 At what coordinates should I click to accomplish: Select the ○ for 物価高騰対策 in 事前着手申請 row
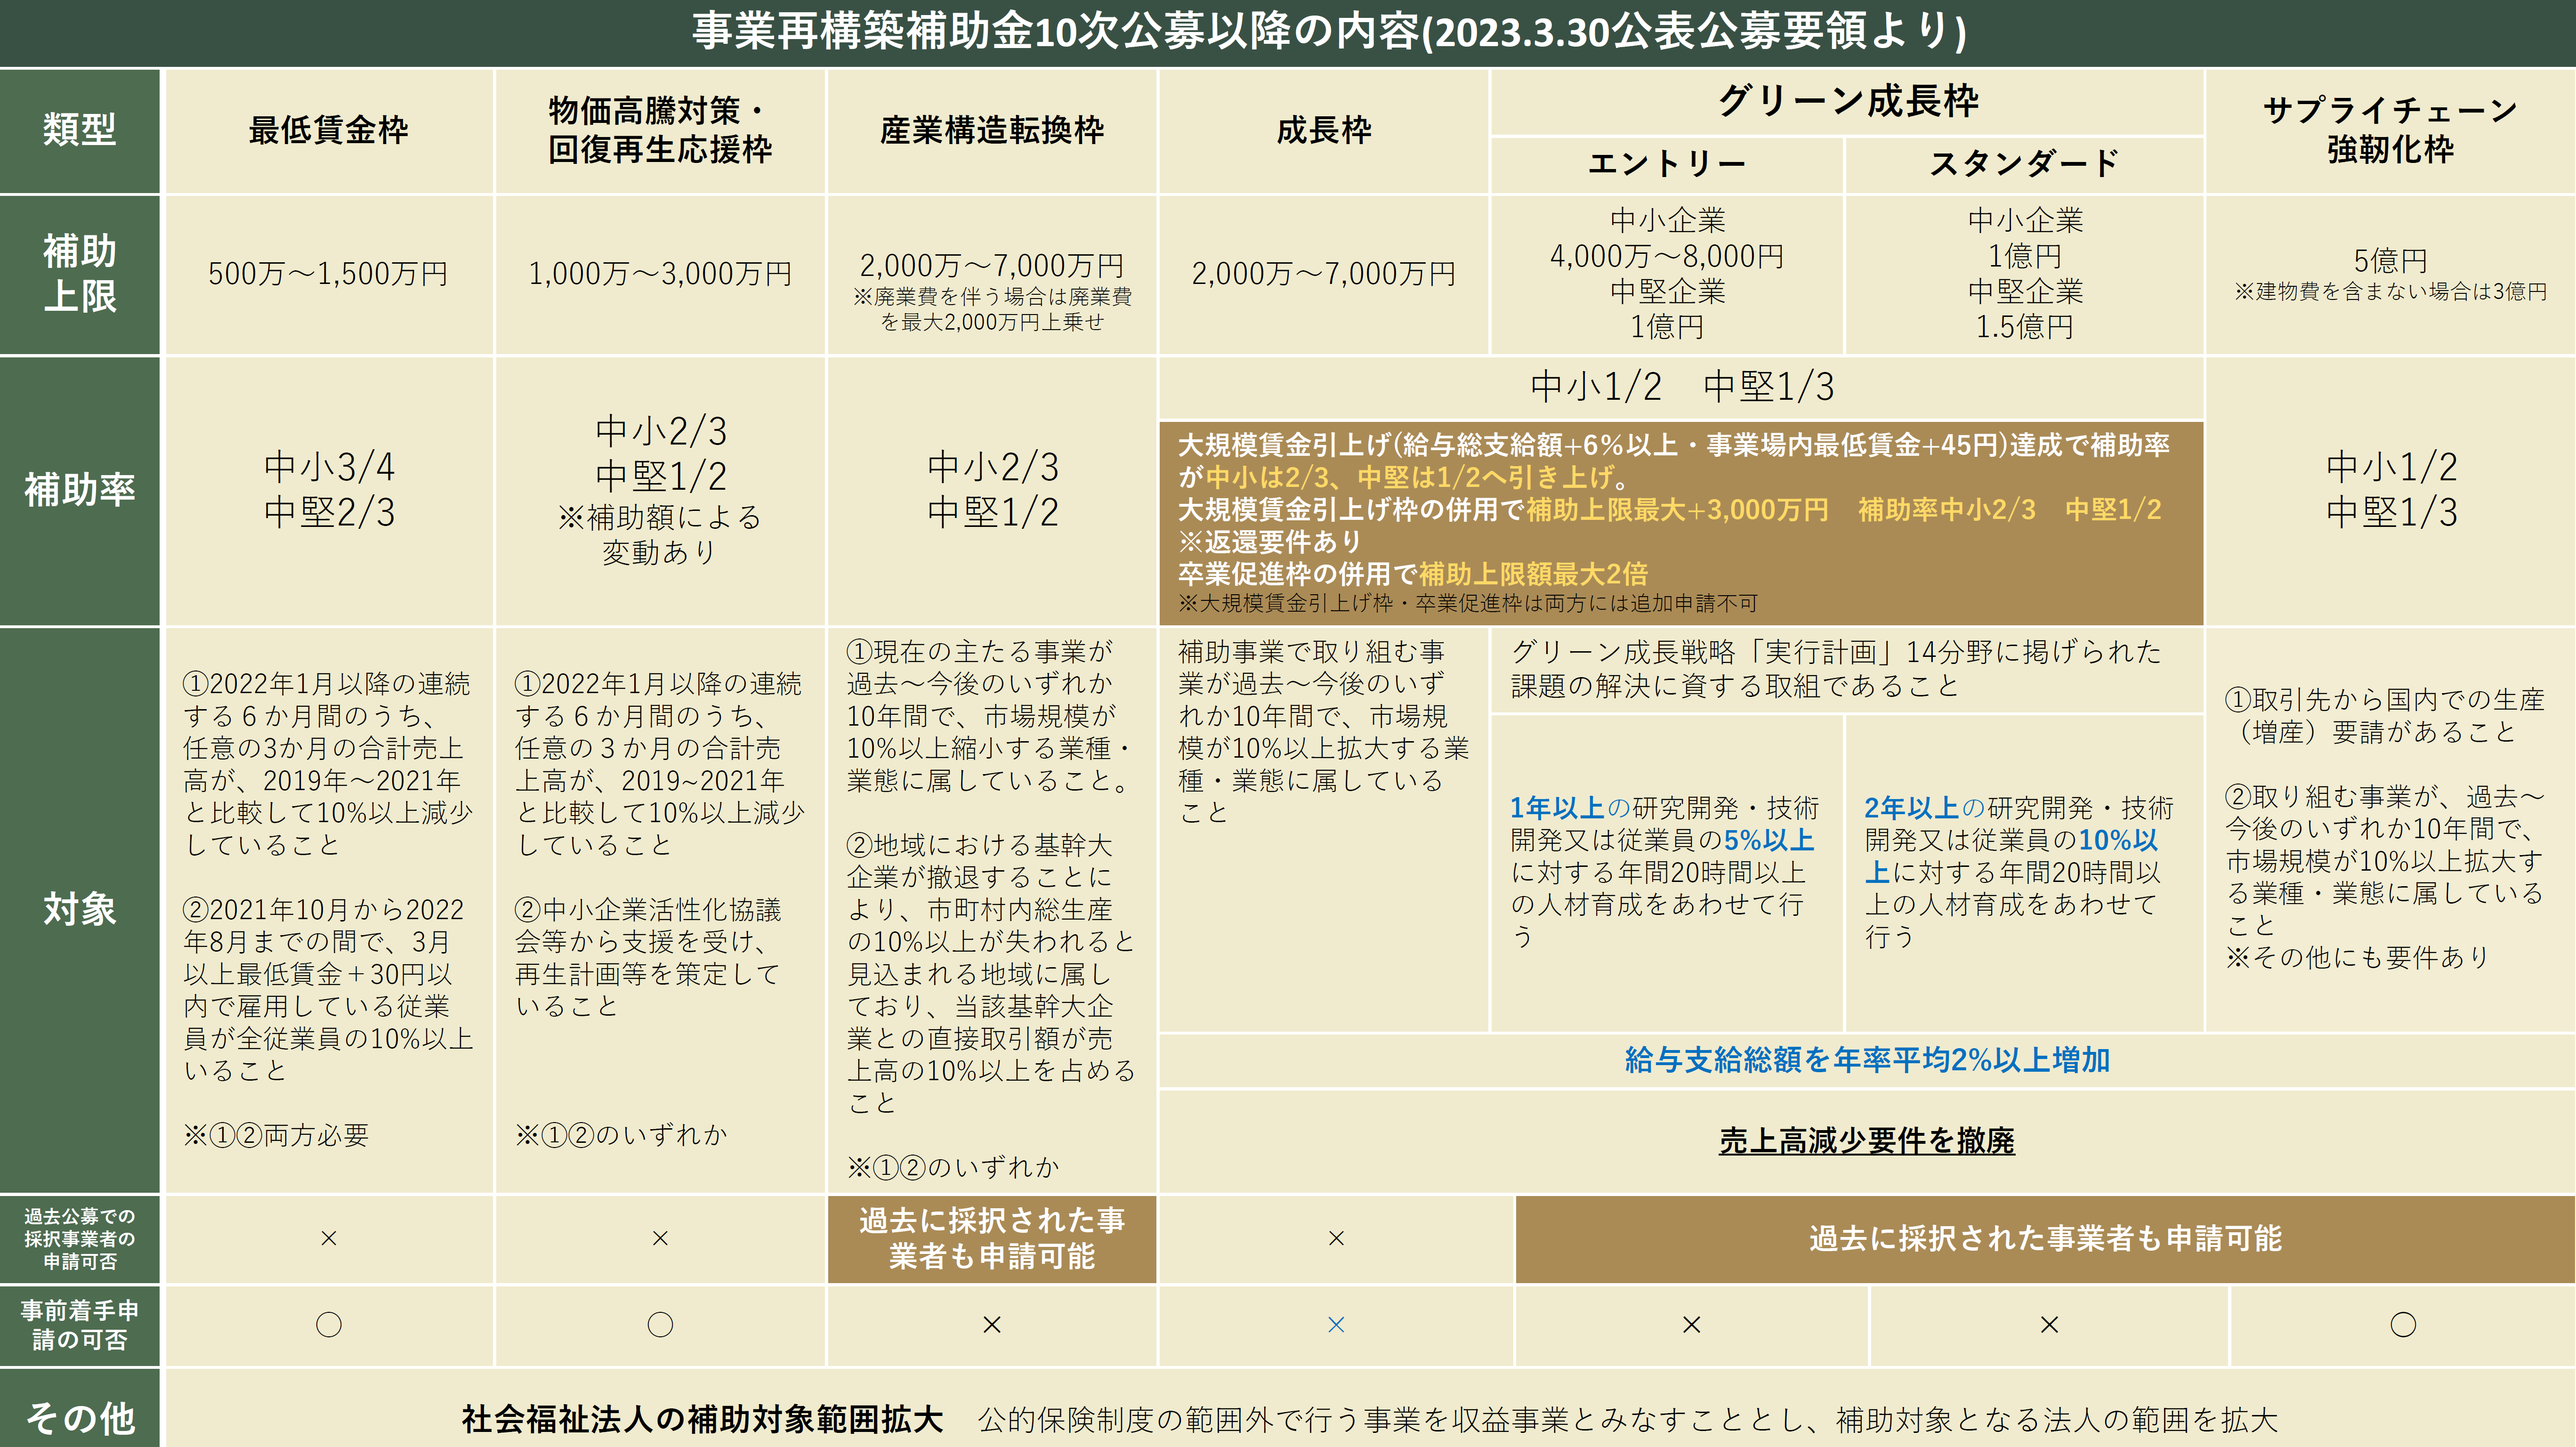pos(660,1325)
